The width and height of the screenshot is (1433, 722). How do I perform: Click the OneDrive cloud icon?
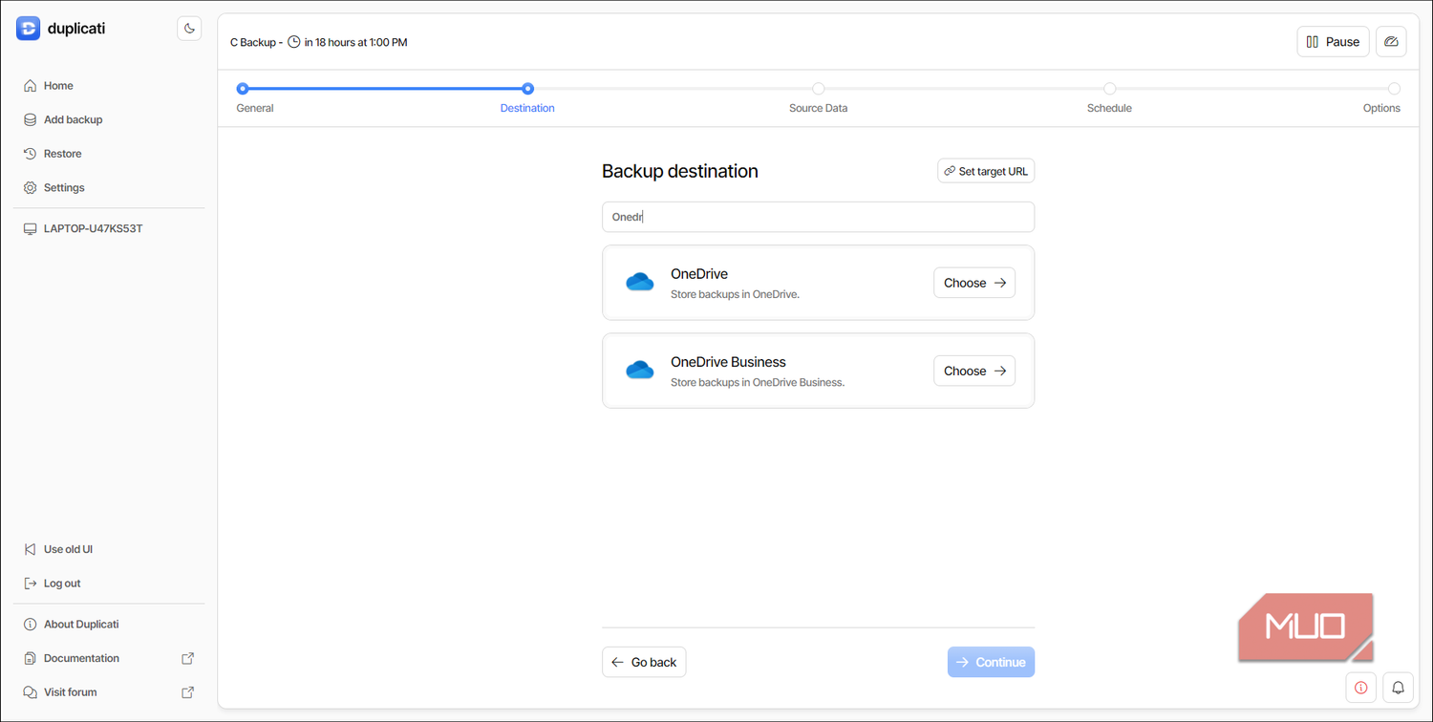tap(639, 282)
